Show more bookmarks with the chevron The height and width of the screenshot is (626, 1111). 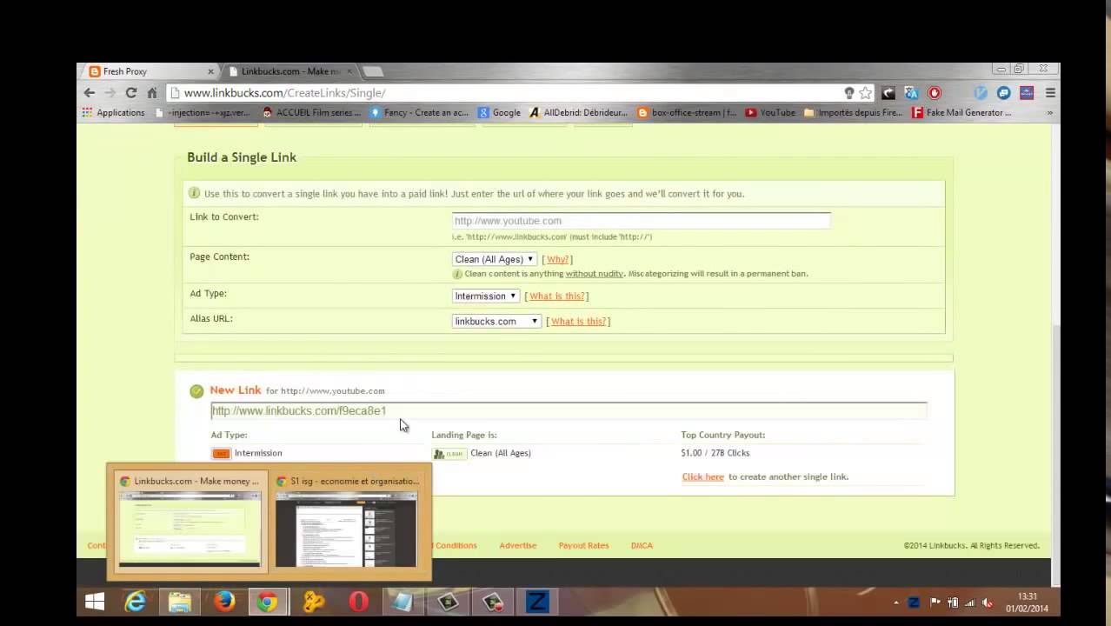(1049, 112)
